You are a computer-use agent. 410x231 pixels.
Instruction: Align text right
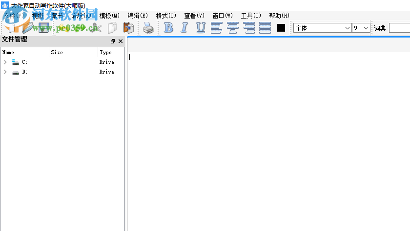click(249, 28)
